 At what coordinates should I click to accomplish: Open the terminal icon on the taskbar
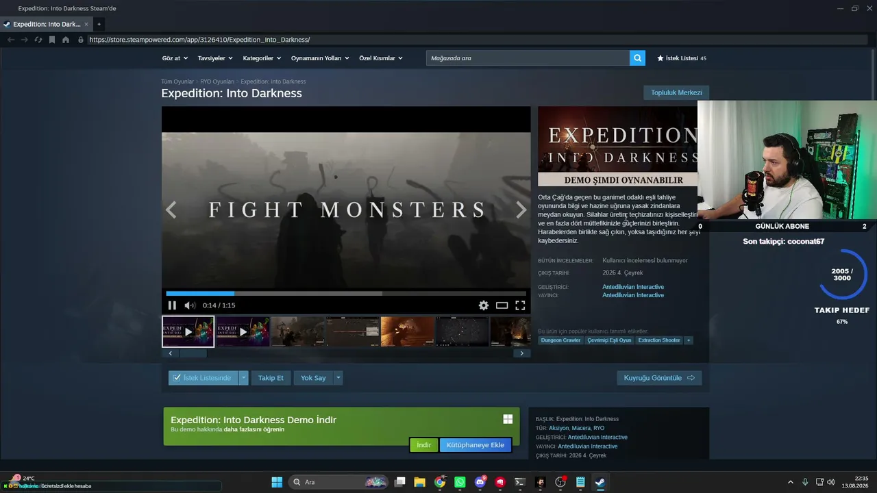(520, 482)
